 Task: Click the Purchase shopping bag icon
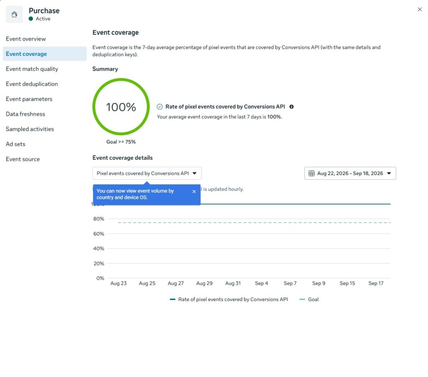15,14
